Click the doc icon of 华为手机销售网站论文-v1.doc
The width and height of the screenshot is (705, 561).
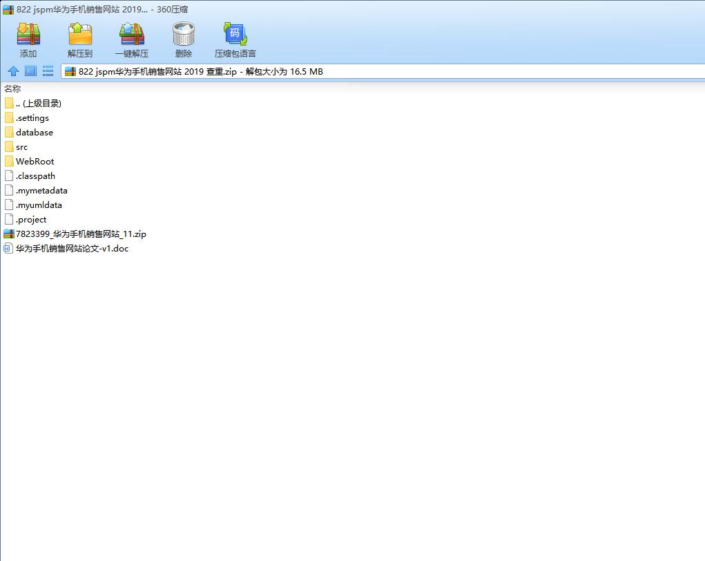8,248
